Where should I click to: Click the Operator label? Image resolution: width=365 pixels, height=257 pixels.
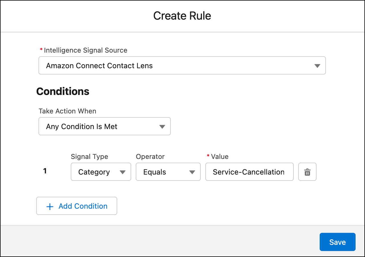150,157
